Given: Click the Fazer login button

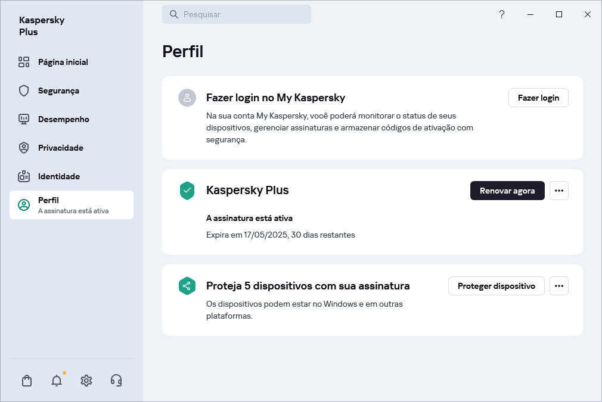Looking at the screenshot, I should pyautogui.click(x=538, y=98).
